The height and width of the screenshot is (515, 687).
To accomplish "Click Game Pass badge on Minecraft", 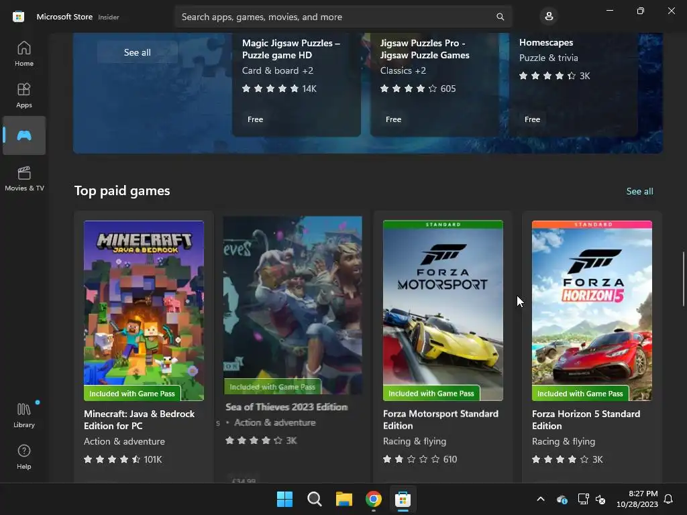I will point(132,393).
